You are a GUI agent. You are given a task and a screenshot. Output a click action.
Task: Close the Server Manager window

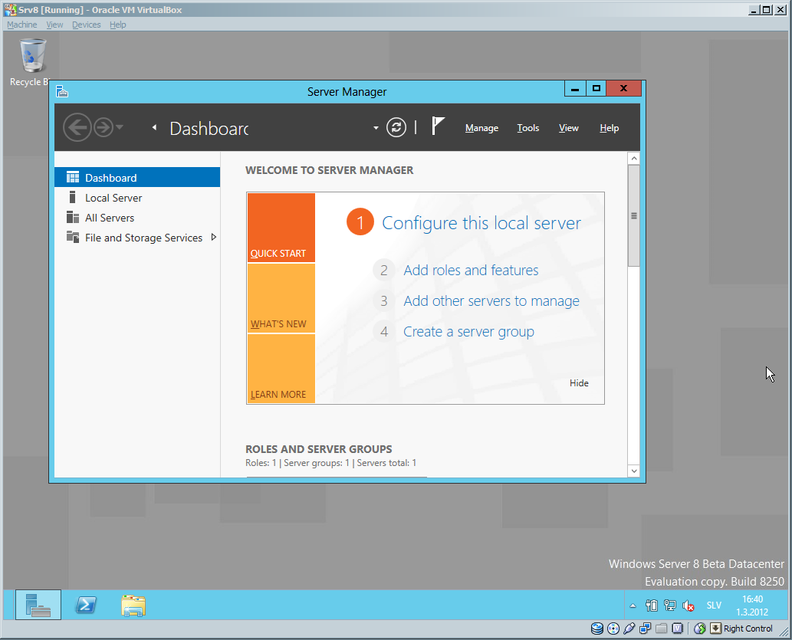point(624,89)
